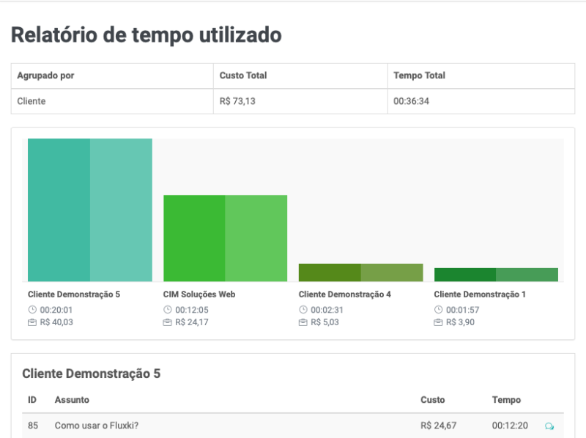The height and width of the screenshot is (438, 586).
Task: Select the Assunto column header
Action: [x=72, y=400]
